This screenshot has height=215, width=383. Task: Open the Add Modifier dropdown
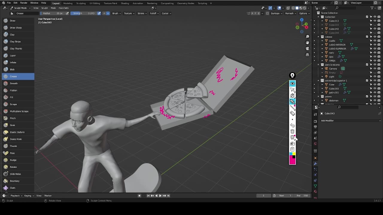pos(351,121)
